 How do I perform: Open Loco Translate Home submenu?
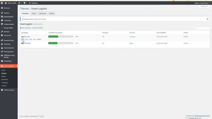(3, 70)
